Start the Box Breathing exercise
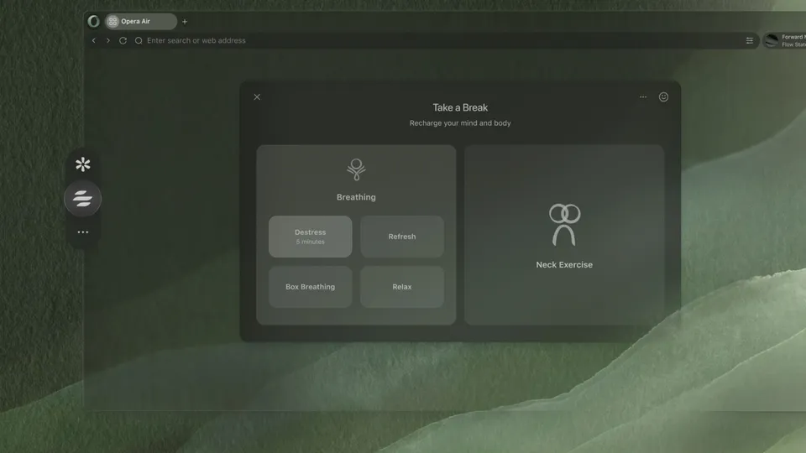The image size is (806, 453). [x=311, y=287]
